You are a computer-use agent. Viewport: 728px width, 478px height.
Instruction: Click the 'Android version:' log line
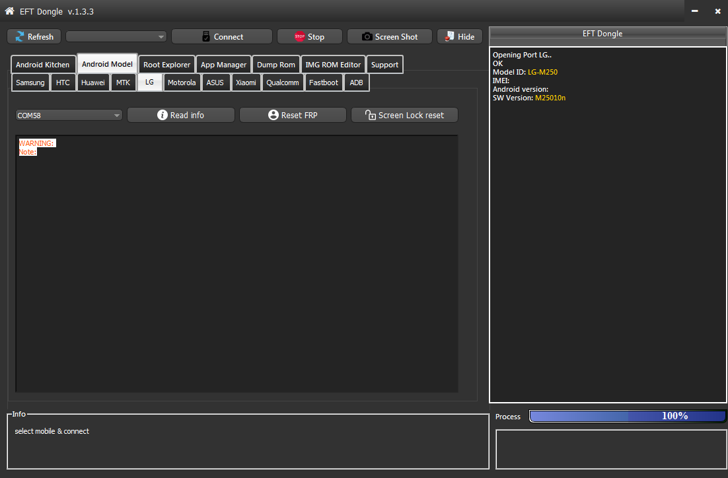click(x=521, y=89)
